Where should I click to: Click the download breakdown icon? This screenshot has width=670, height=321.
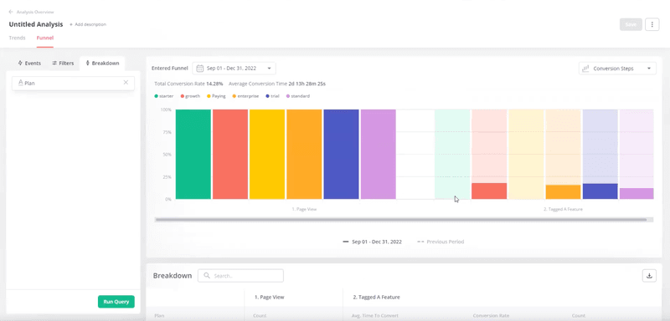pos(649,276)
